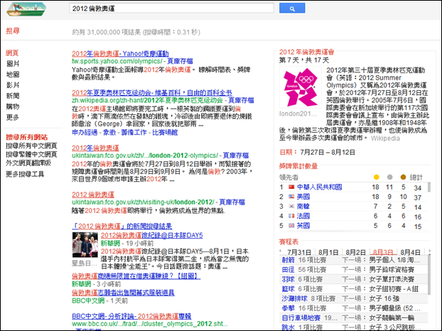This screenshot has height=331, width=442.
Task: Open the Yahoo!奇摩運動 result link
Action: point(120,53)
